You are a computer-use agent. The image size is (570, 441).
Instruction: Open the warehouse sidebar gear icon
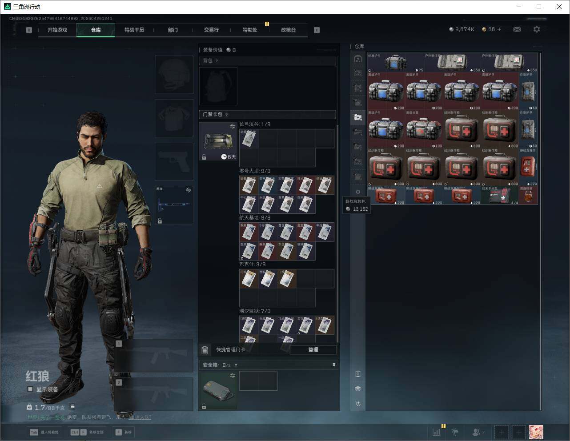point(358,192)
